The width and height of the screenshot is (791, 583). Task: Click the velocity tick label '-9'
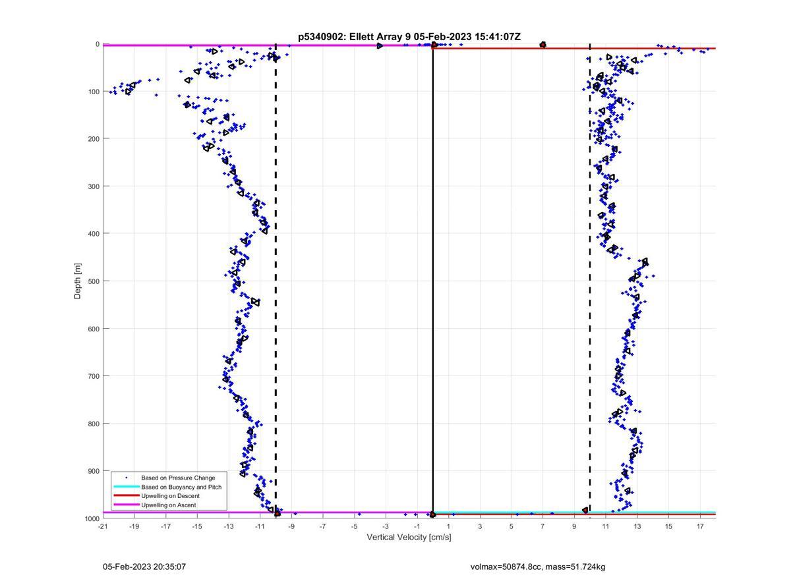point(291,526)
